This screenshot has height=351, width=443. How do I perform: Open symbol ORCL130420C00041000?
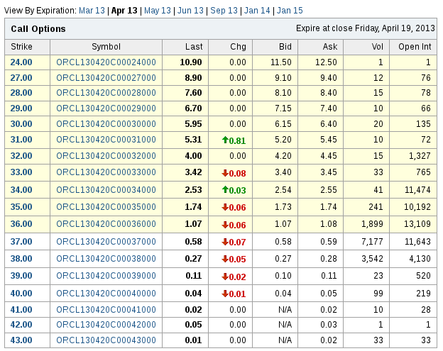(106, 310)
